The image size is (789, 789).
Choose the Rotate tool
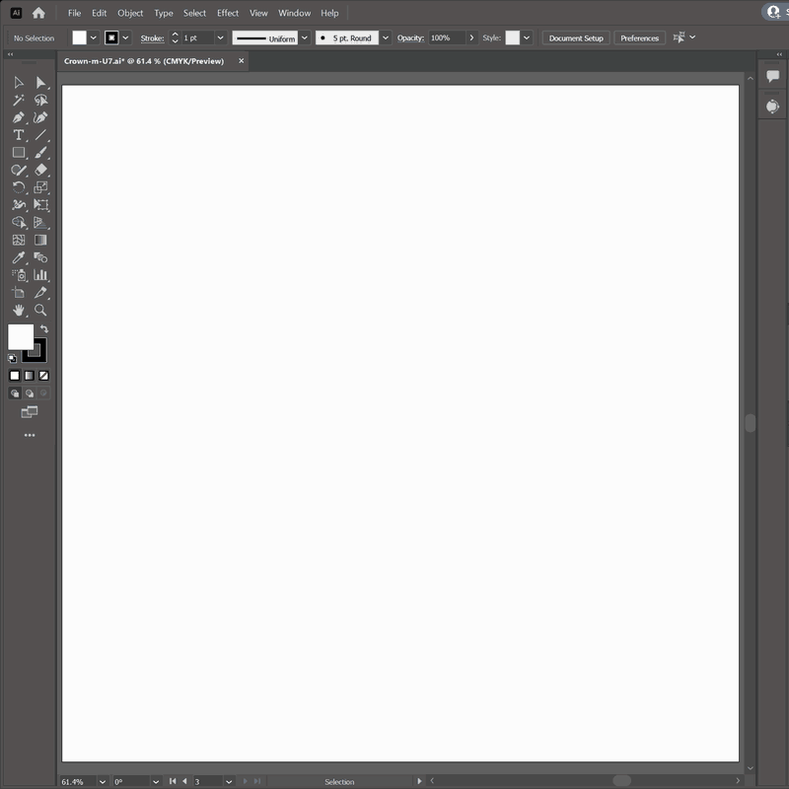(19, 187)
